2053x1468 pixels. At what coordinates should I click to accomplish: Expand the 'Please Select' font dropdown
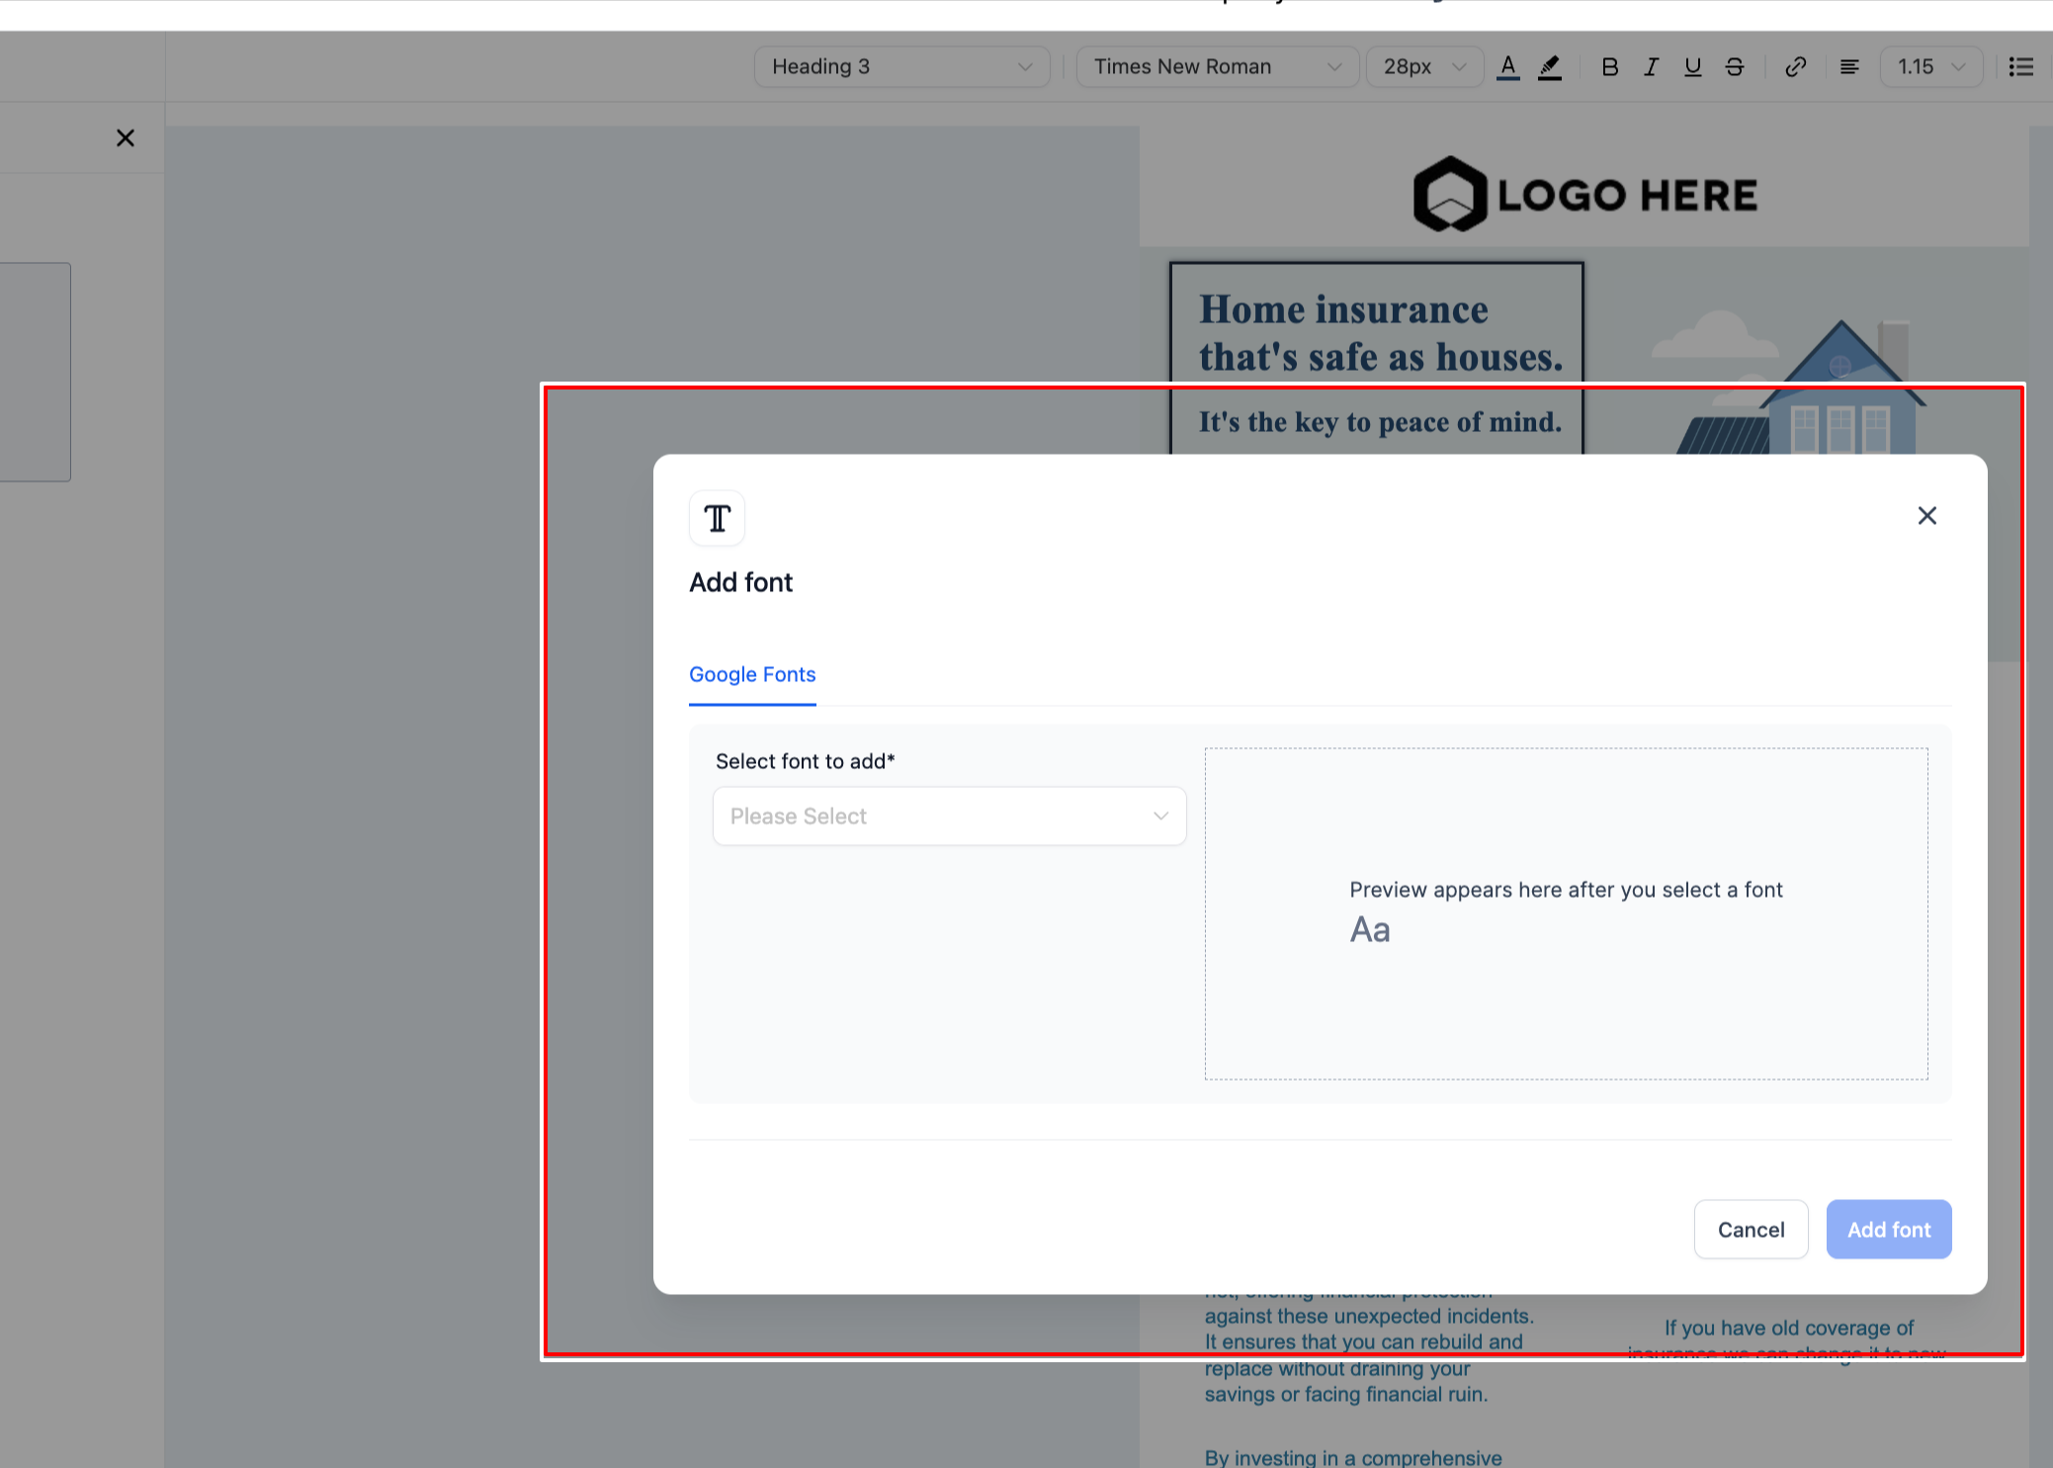point(948,817)
